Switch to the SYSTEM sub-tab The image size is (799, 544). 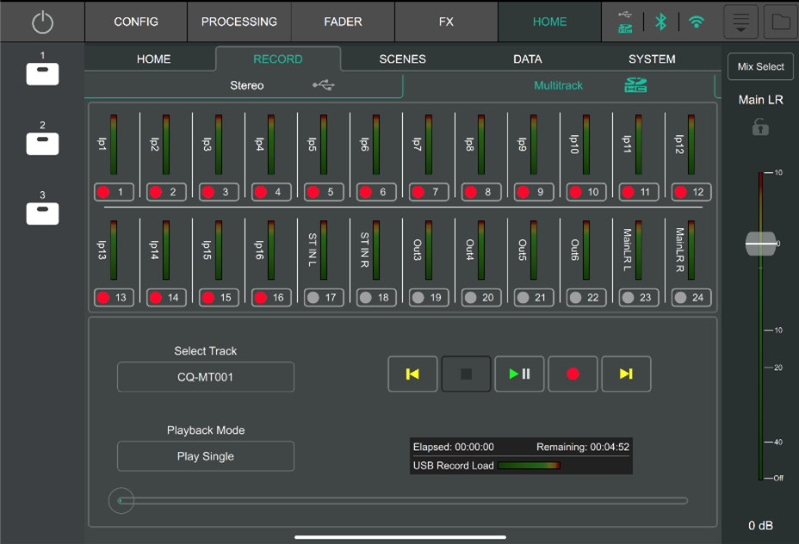pos(652,59)
